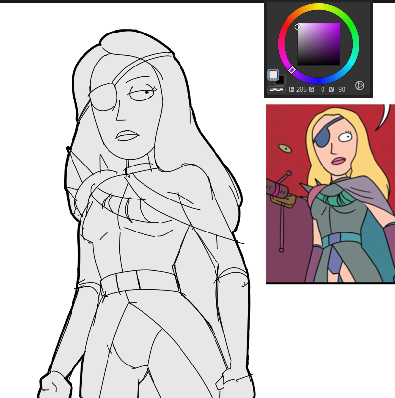Click the H label icon
Viewport: 395px width, 398px height.
pos(292,89)
